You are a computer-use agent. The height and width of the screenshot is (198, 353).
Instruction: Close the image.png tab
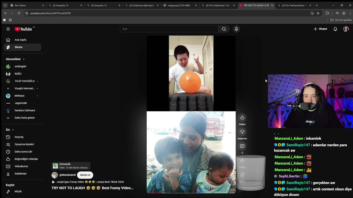tap(196, 5)
